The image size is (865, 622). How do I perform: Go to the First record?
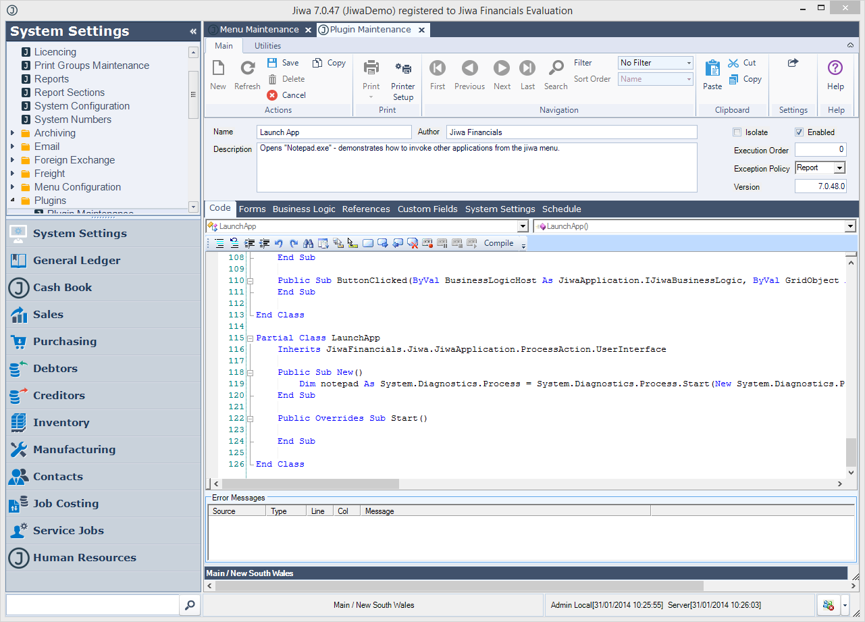click(x=438, y=68)
